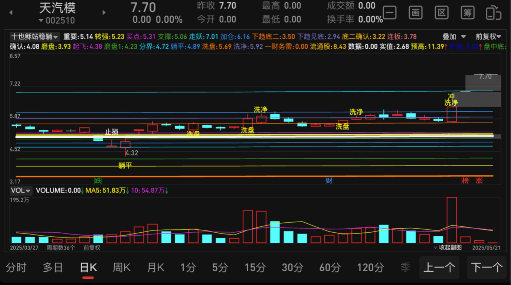Switch to 5分 chart tab
Screen dimensions: 511x285
[220, 267]
